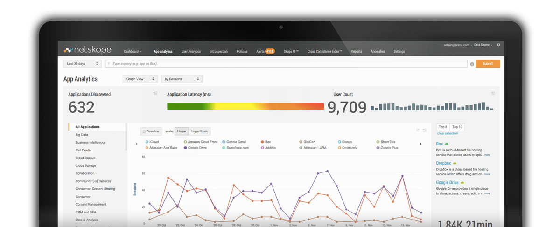This screenshot has width=560, height=227.
Task: Open the Dropbox app link
Action: (443, 163)
